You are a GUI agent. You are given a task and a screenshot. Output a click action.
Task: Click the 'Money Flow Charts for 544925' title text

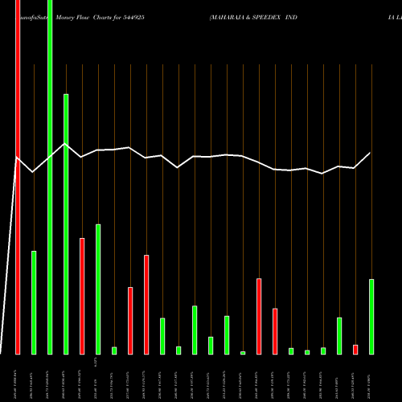(x=100, y=18)
